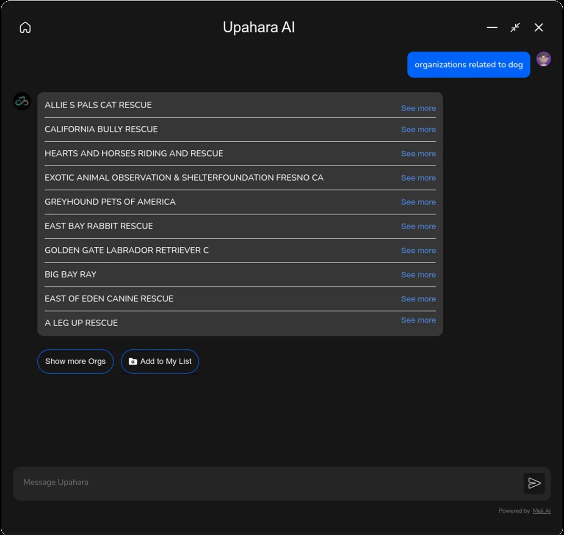This screenshot has width=564, height=535.
Task: Send message using paper plane icon
Action: tap(534, 483)
